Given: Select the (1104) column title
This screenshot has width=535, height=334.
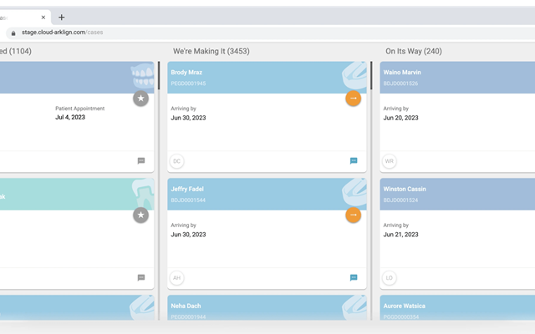Looking at the screenshot, I should [16, 51].
